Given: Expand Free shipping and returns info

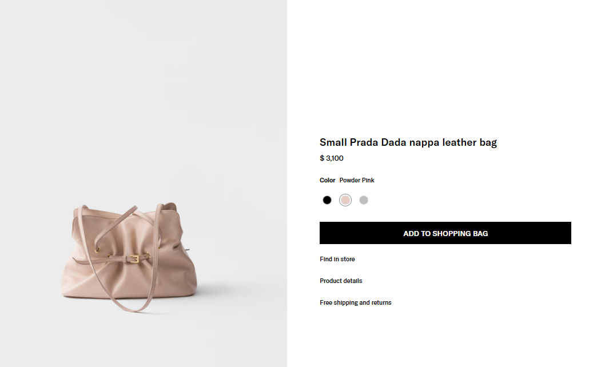Looking at the screenshot, I should click(356, 303).
